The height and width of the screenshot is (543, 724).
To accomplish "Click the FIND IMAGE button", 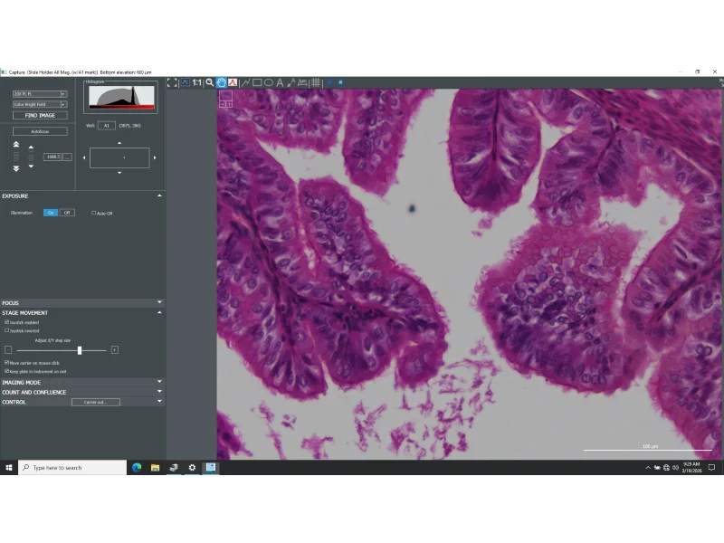I will click(40, 116).
